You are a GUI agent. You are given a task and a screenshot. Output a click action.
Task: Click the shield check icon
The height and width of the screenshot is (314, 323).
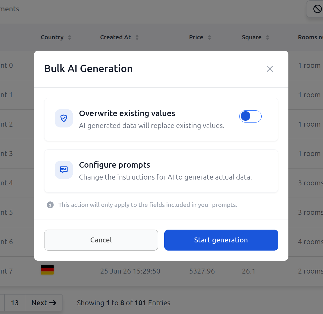64,118
